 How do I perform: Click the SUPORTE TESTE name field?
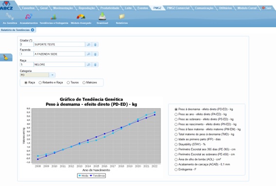click(59, 45)
